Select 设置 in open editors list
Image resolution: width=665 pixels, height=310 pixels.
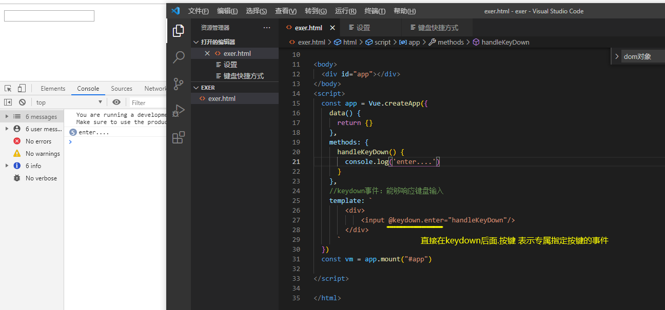pos(234,65)
